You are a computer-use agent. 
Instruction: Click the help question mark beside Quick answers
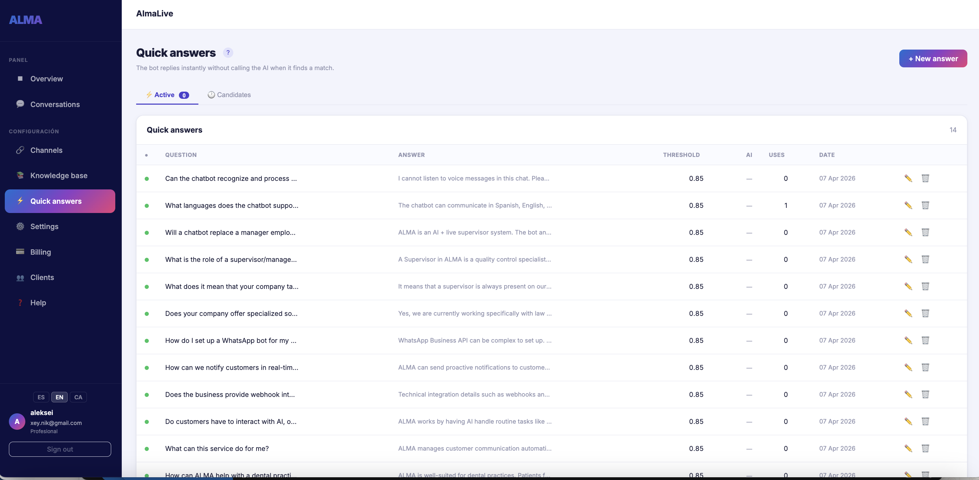coord(228,52)
